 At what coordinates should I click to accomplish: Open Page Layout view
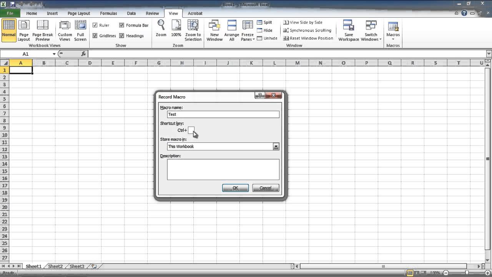[24, 30]
